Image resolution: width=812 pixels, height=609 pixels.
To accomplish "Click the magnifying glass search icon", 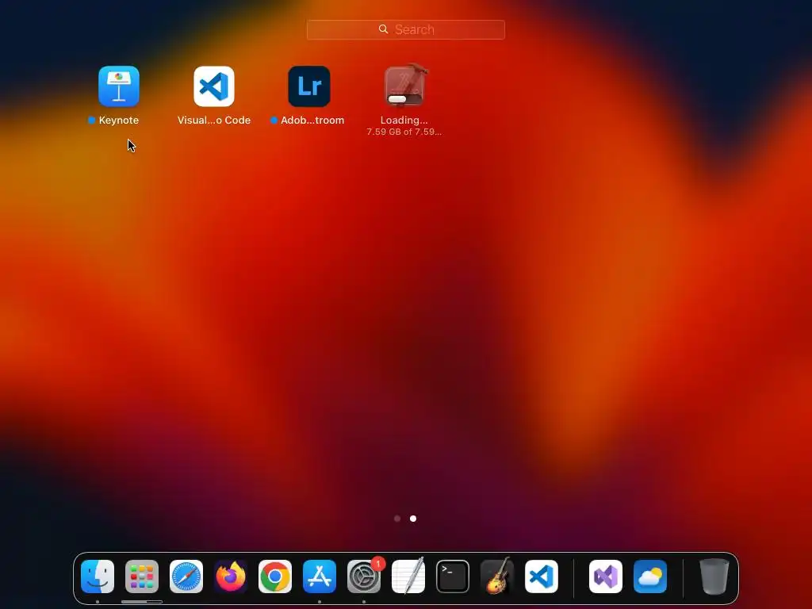I will (383, 29).
